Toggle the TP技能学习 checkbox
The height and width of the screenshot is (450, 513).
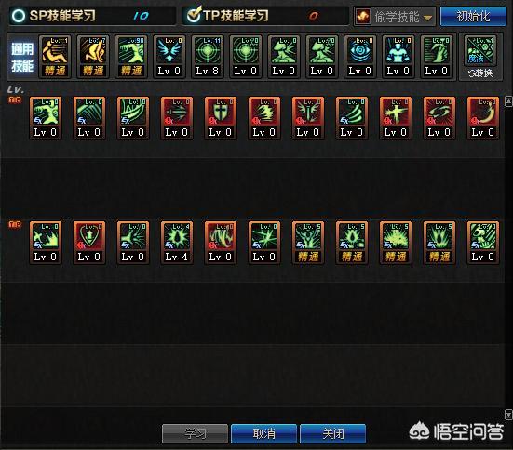tap(194, 15)
